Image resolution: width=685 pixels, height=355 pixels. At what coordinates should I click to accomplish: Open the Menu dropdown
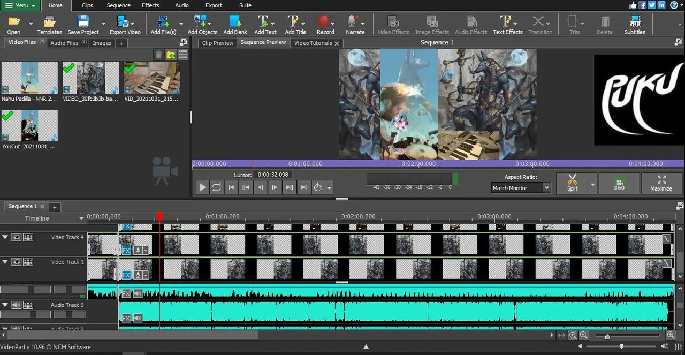tap(20, 5)
